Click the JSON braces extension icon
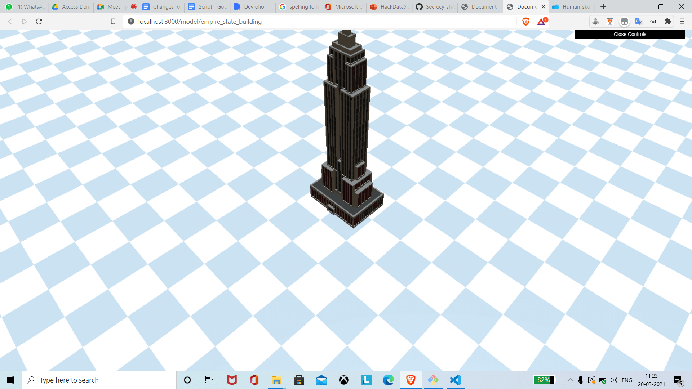 [653, 22]
